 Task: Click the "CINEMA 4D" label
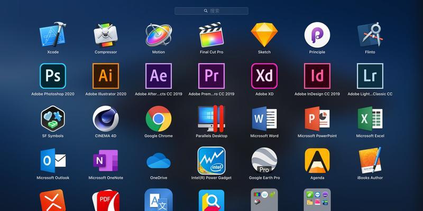pos(106,136)
